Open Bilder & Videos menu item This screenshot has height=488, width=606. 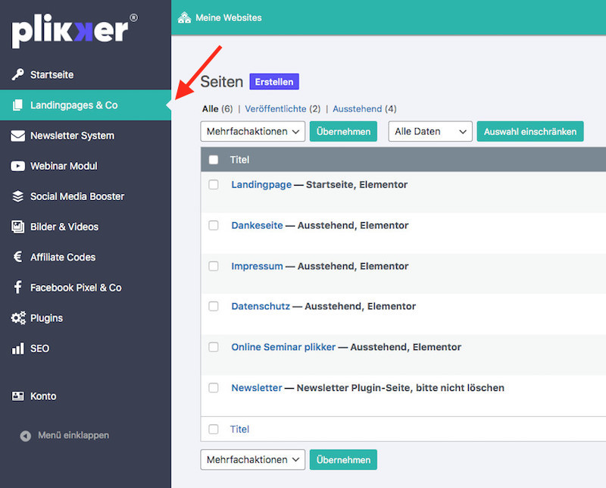click(64, 227)
